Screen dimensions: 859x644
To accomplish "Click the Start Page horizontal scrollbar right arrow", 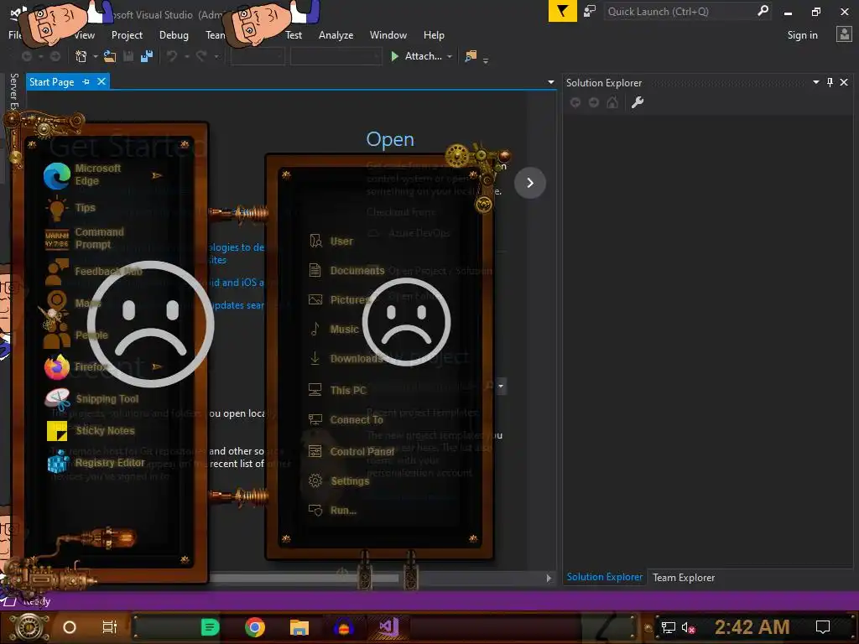I will click(549, 578).
